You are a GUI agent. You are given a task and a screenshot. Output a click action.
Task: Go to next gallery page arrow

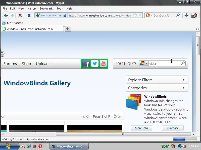(115, 116)
